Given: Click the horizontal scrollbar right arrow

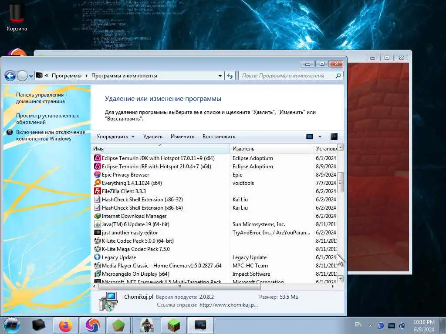Looking at the screenshot, I should click(x=333, y=286).
